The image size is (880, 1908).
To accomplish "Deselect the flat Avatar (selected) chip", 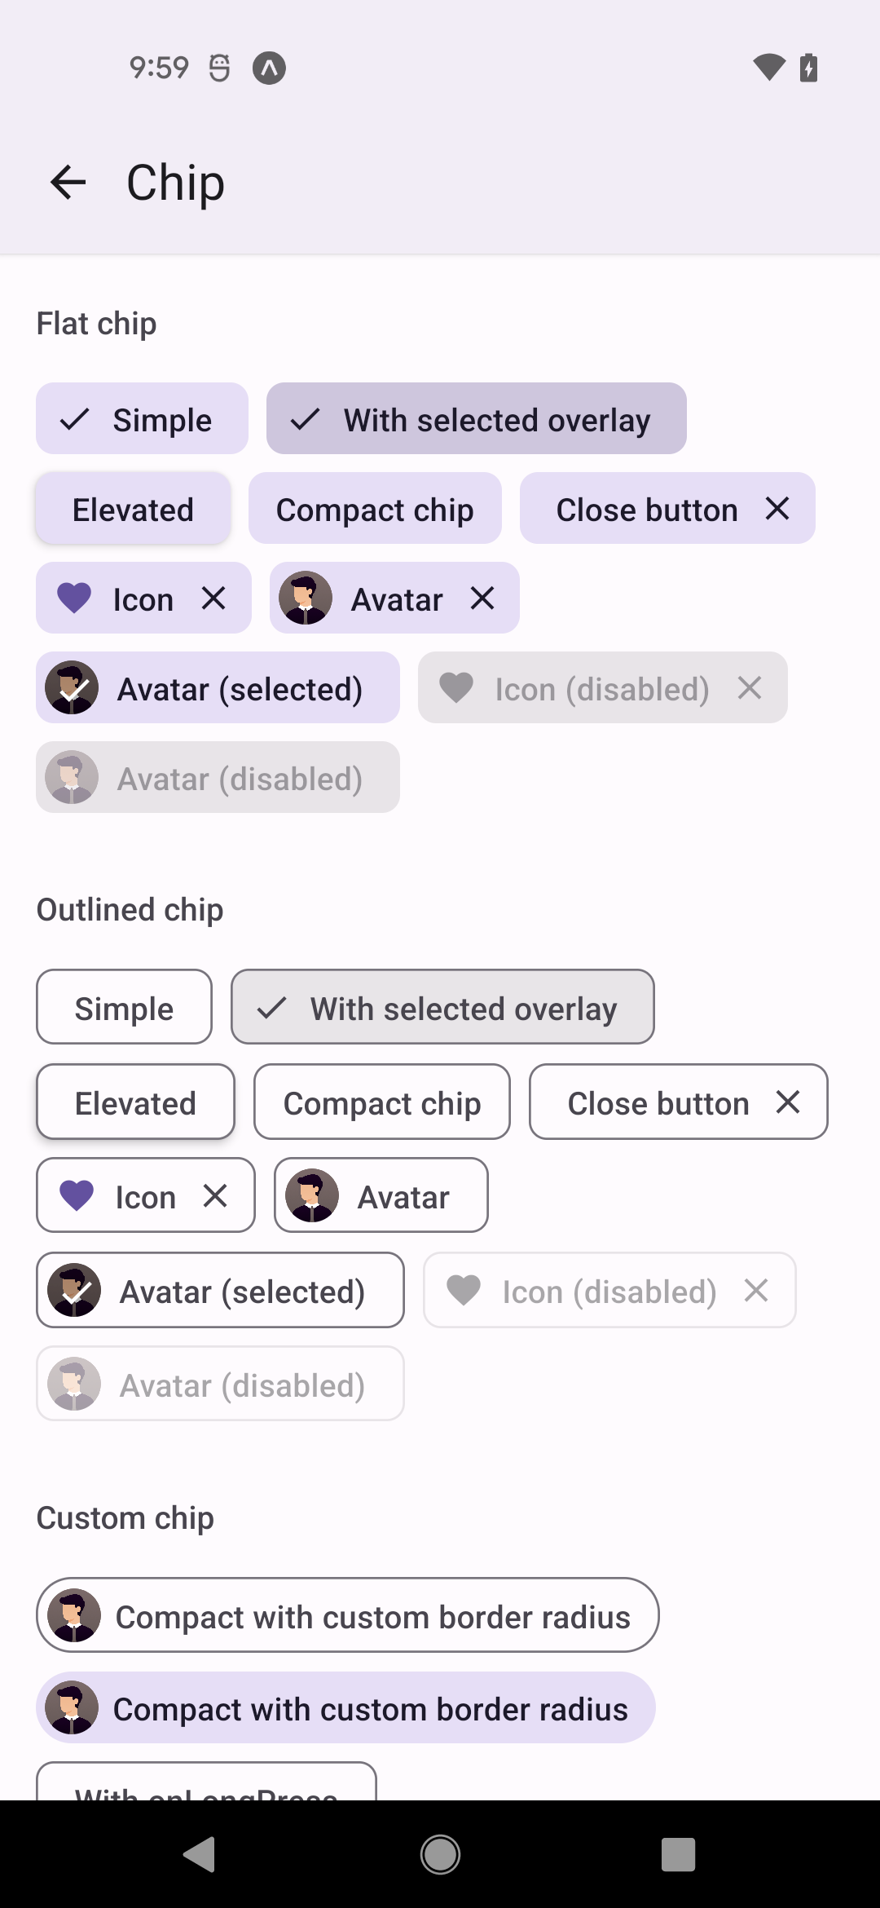I will click(x=218, y=688).
